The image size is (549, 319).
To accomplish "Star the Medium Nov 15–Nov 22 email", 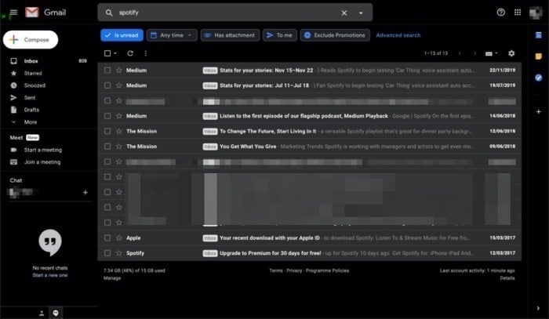I will click(119, 71).
